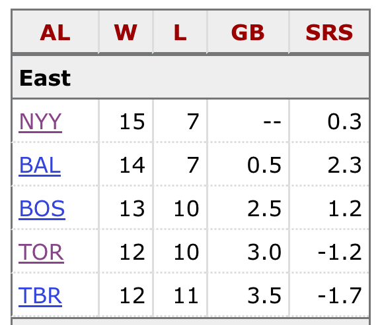Open the TBR team link
The width and height of the screenshot is (380, 325).
[x=40, y=296]
